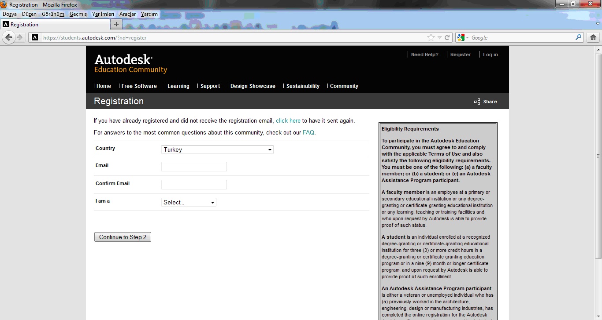Click the browser Back arrow button
This screenshot has width=602, height=320.
click(8, 37)
